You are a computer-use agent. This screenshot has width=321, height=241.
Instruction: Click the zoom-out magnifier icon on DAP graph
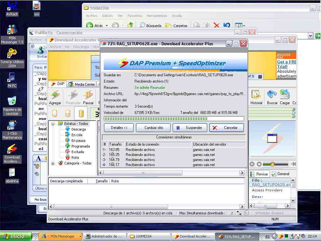pos(294,116)
